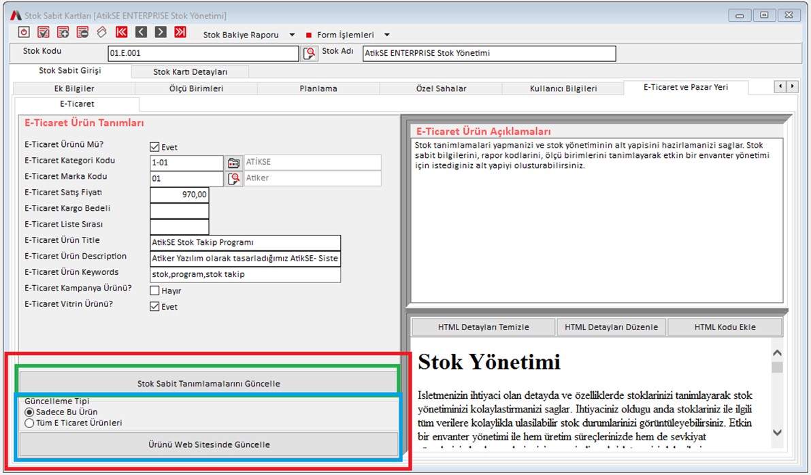Click the HTML preview scroll down arrow
Screen dimensions: 811x475
click(x=777, y=433)
